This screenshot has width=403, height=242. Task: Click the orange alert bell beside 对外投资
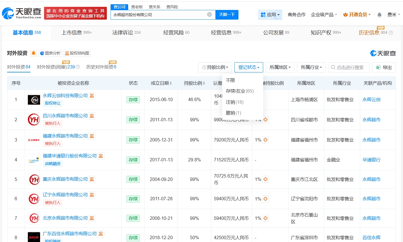pos(34,53)
